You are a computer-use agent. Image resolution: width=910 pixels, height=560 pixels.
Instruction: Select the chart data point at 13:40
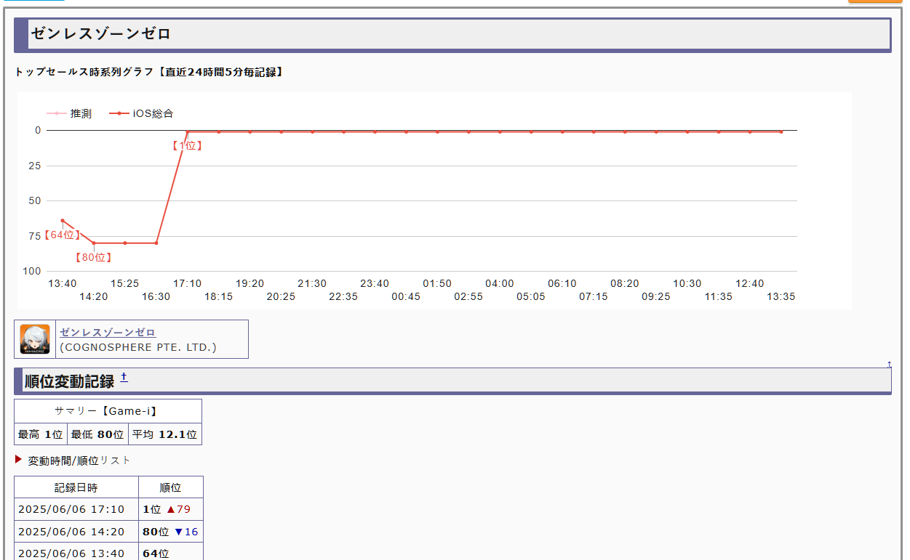[63, 220]
